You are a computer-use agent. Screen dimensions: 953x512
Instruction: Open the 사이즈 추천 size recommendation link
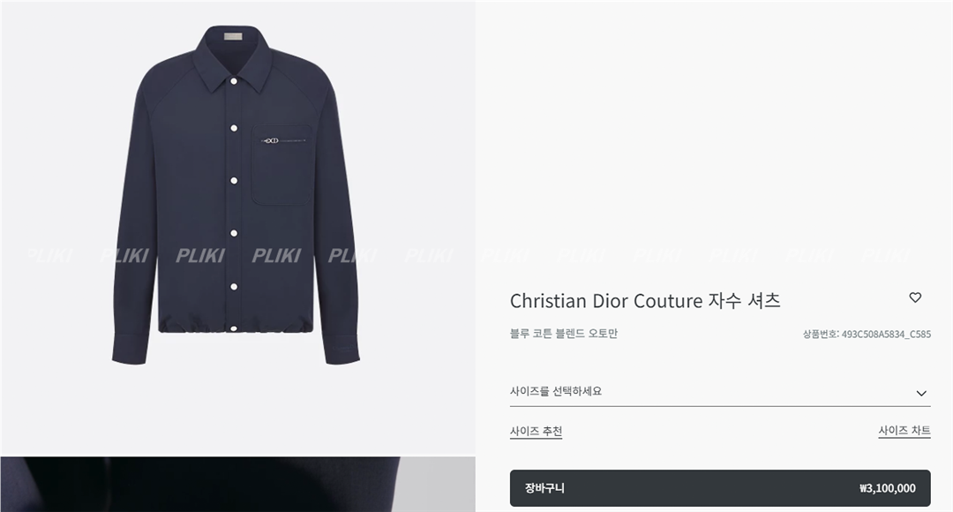(x=536, y=431)
